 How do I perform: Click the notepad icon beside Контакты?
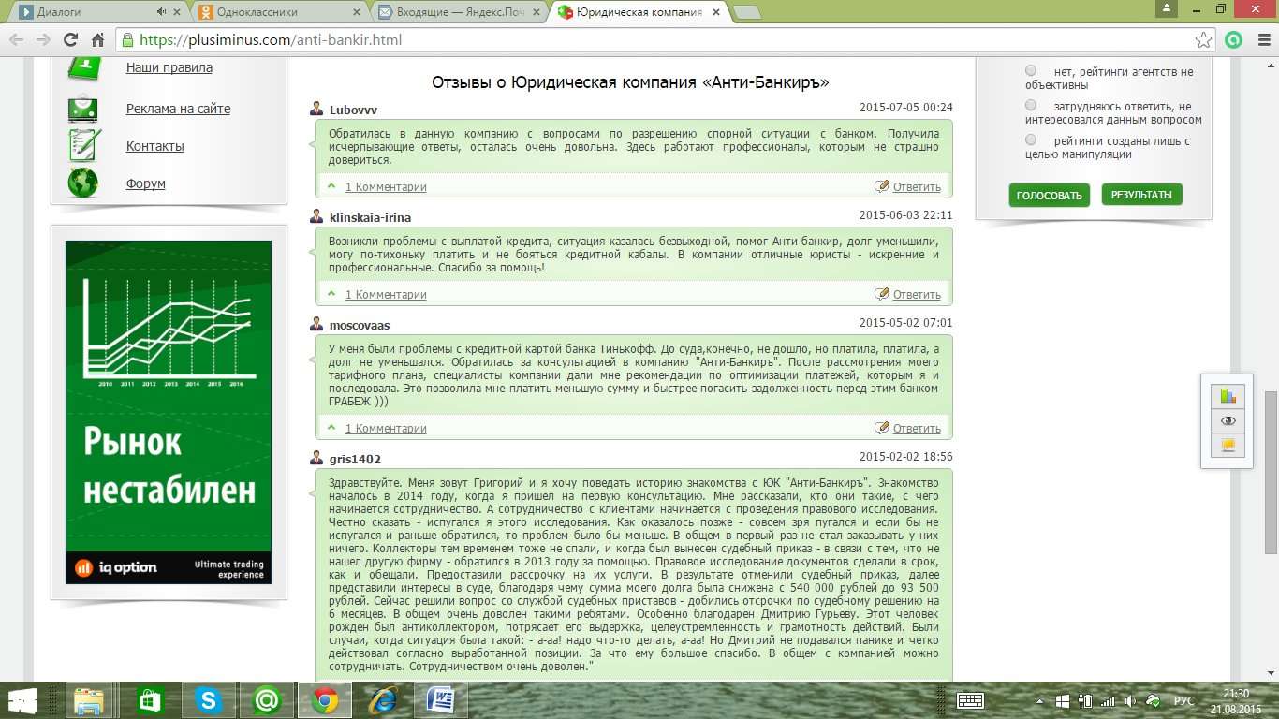84,145
